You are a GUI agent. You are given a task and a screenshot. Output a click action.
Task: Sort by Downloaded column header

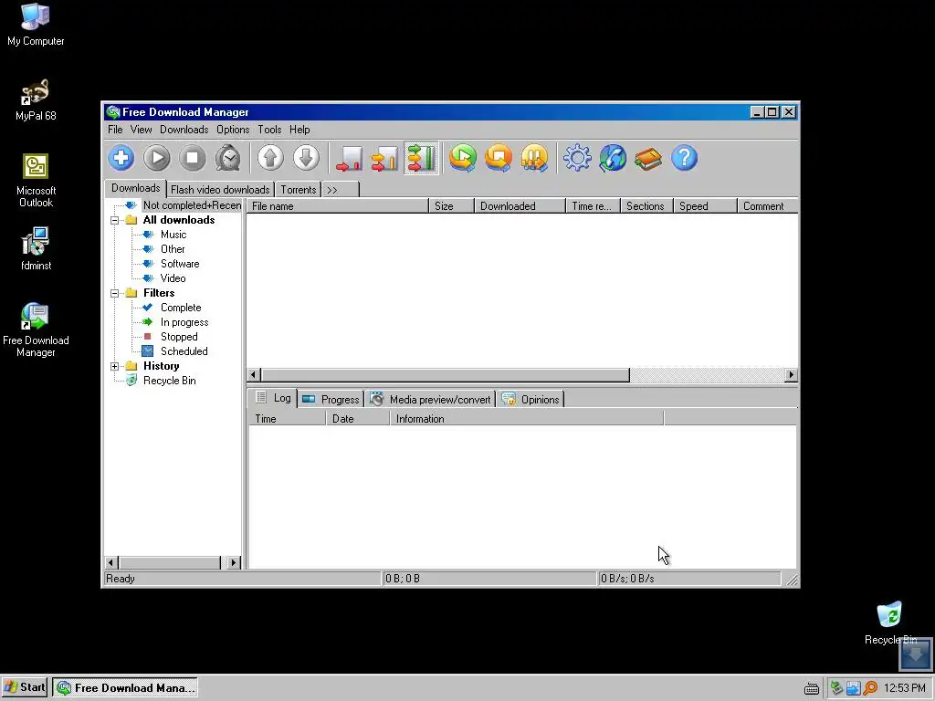click(520, 205)
